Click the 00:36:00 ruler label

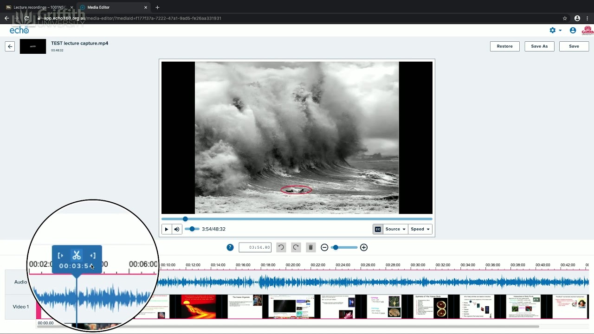493,265
